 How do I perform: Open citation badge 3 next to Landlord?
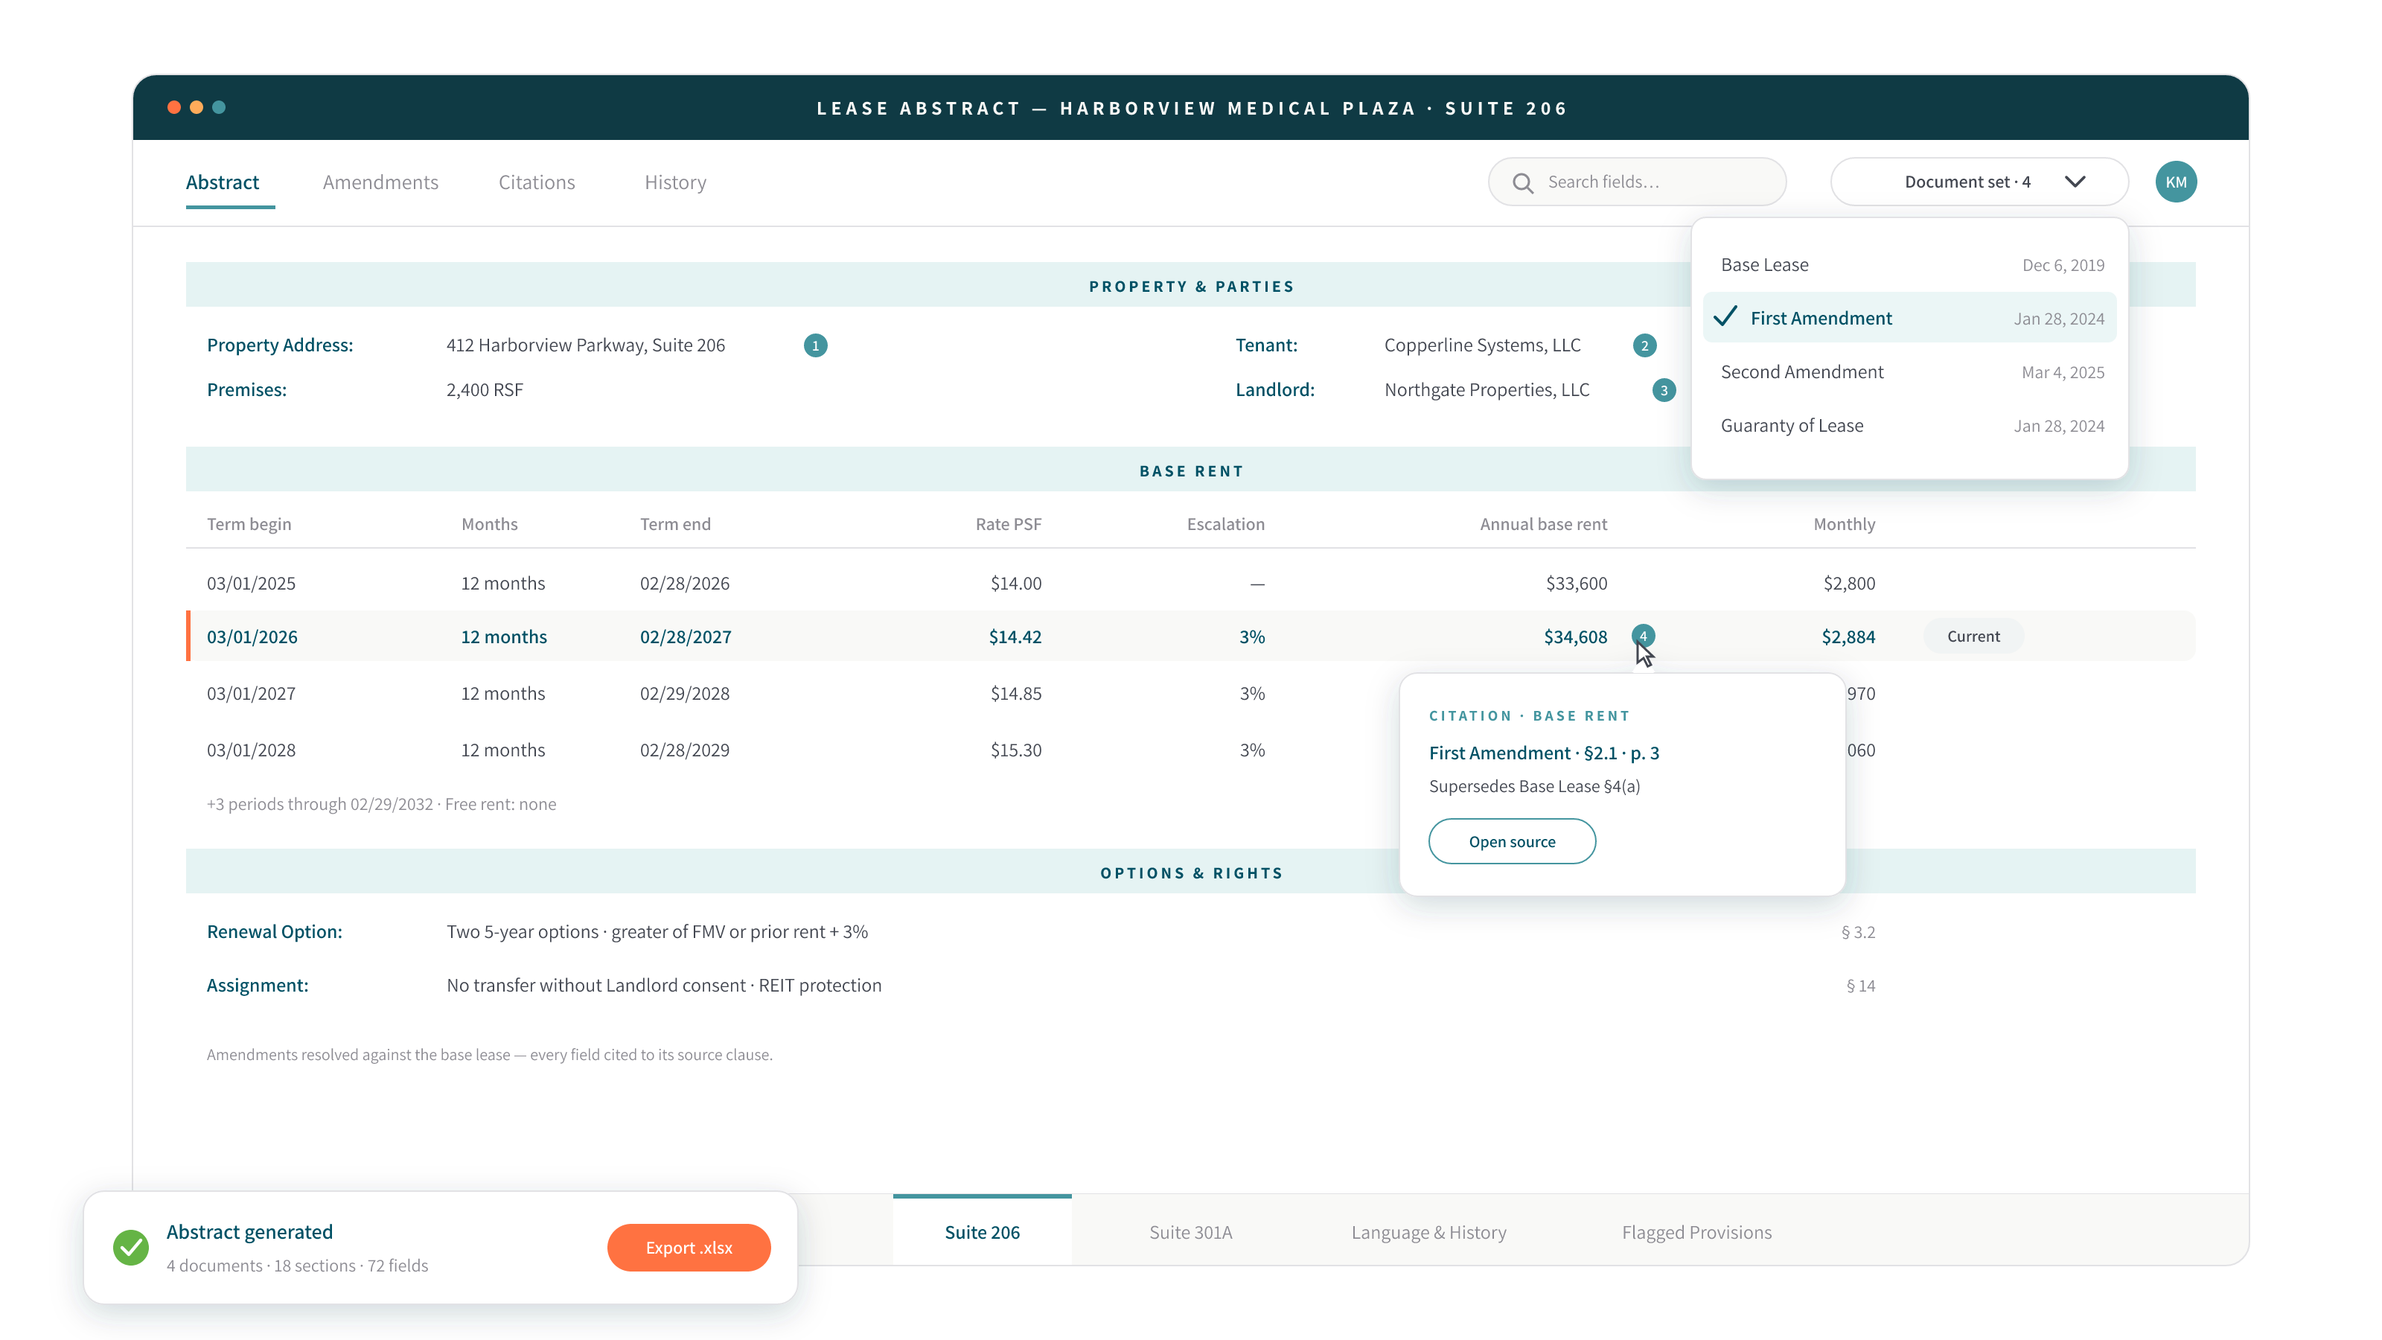pyautogui.click(x=1664, y=390)
